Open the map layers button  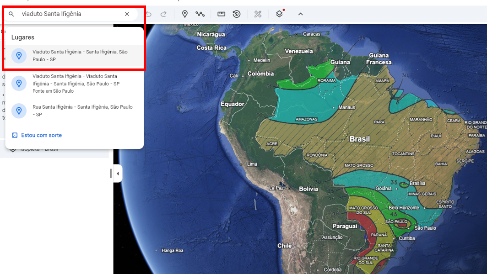tap(279, 14)
